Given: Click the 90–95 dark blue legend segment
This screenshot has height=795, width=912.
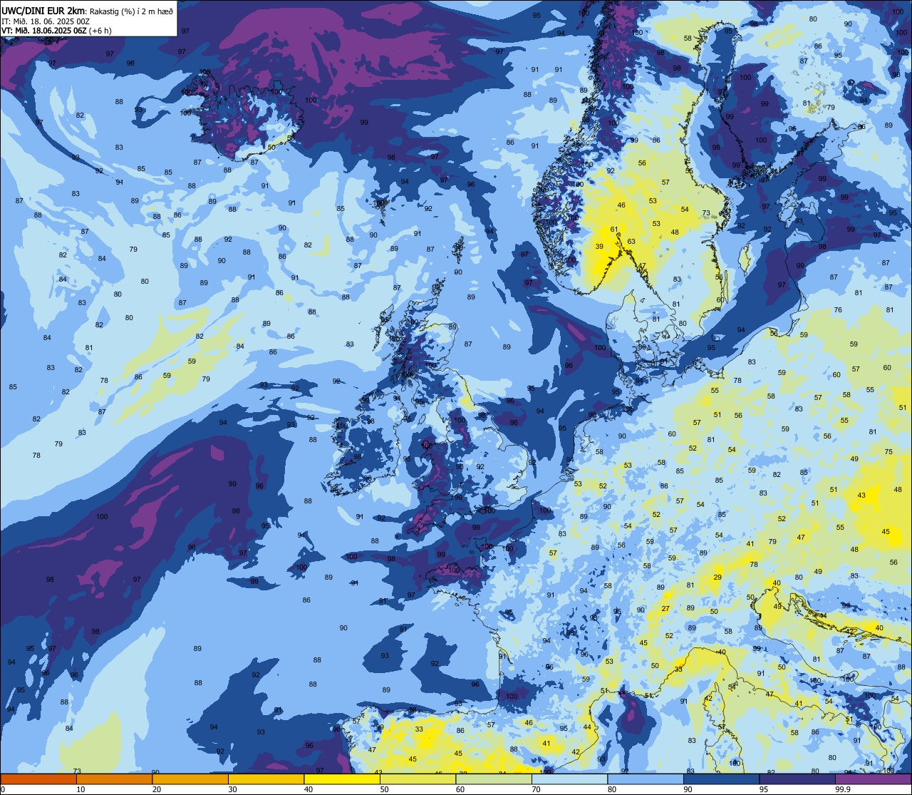Looking at the screenshot, I should click(722, 779).
